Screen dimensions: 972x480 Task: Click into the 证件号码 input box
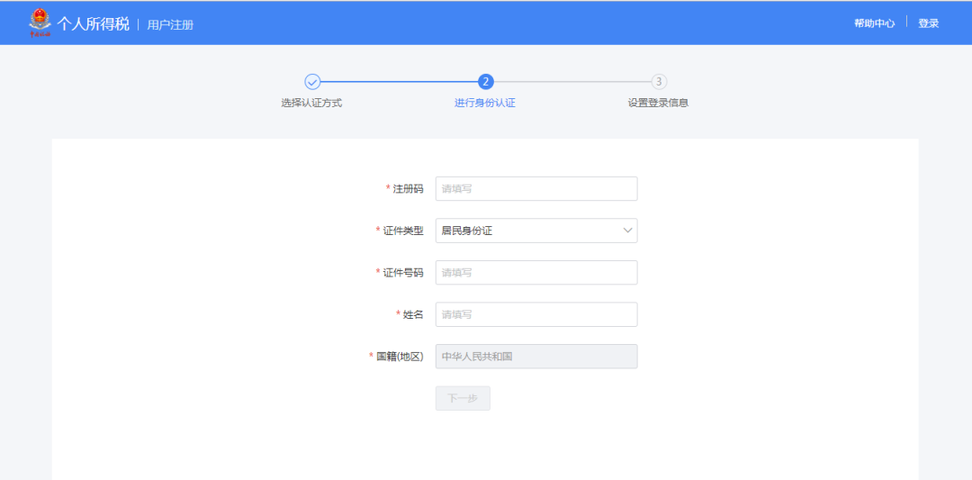536,273
